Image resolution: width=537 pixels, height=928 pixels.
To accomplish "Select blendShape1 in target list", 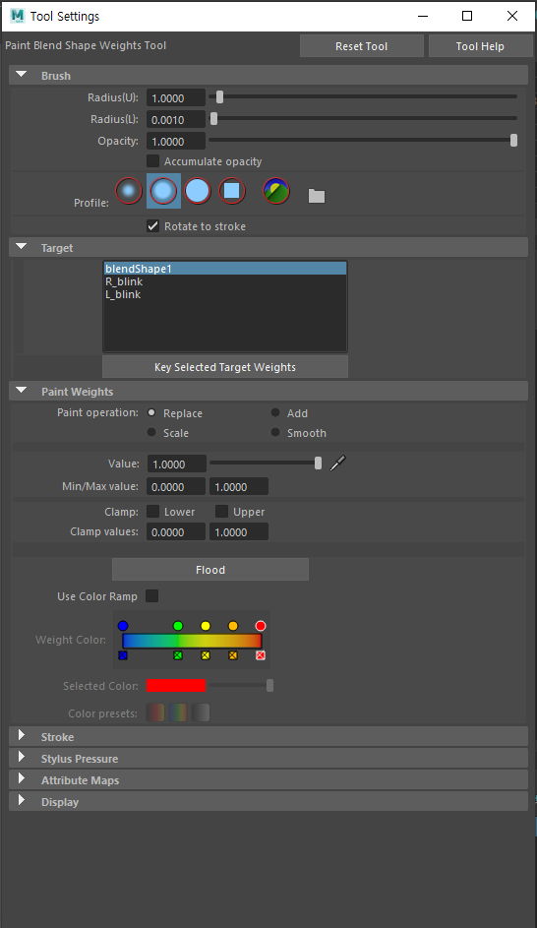I will [225, 269].
